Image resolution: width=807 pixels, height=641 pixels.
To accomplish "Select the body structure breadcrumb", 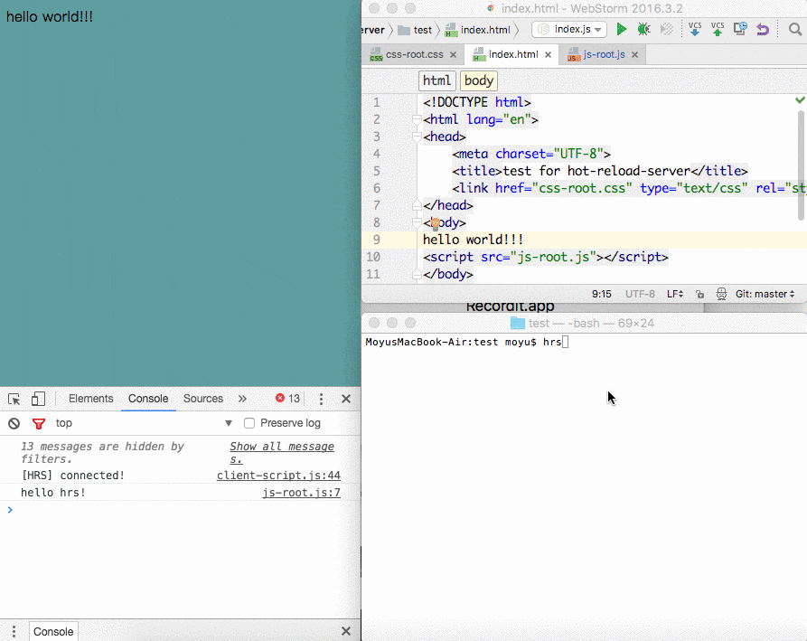I will point(479,80).
